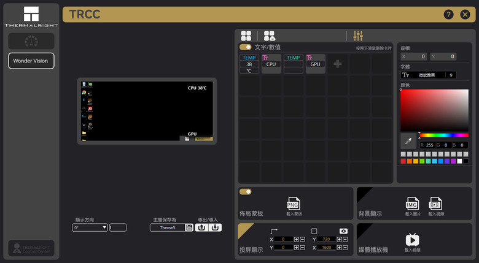
Task: Open the sliders settings tab
Action: (358, 36)
